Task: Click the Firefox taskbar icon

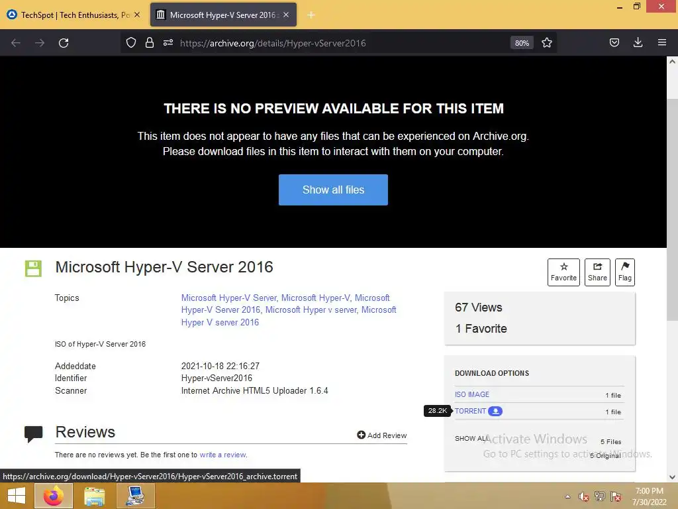Action: (53, 496)
